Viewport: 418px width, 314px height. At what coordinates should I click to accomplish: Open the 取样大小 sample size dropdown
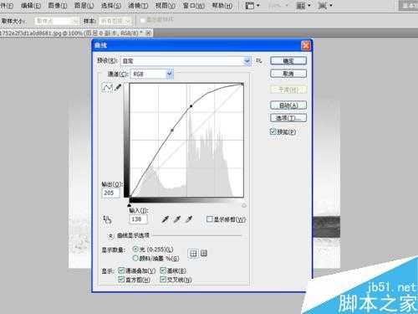[x=57, y=21]
